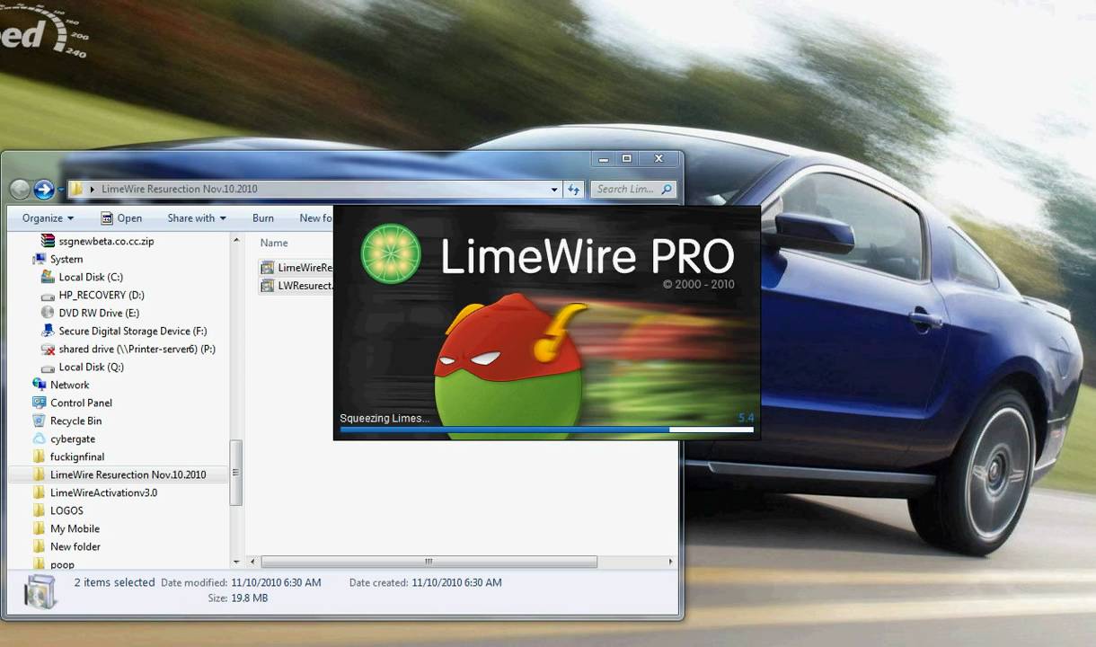Select the LimeWire Resurection Nov.10.2010 folder in tree
Image resolution: width=1096 pixels, height=647 pixels.
click(128, 474)
